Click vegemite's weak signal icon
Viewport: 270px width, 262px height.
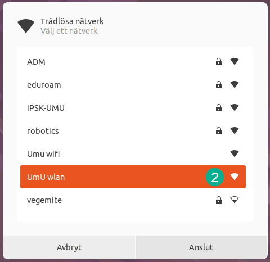[235, 200]
